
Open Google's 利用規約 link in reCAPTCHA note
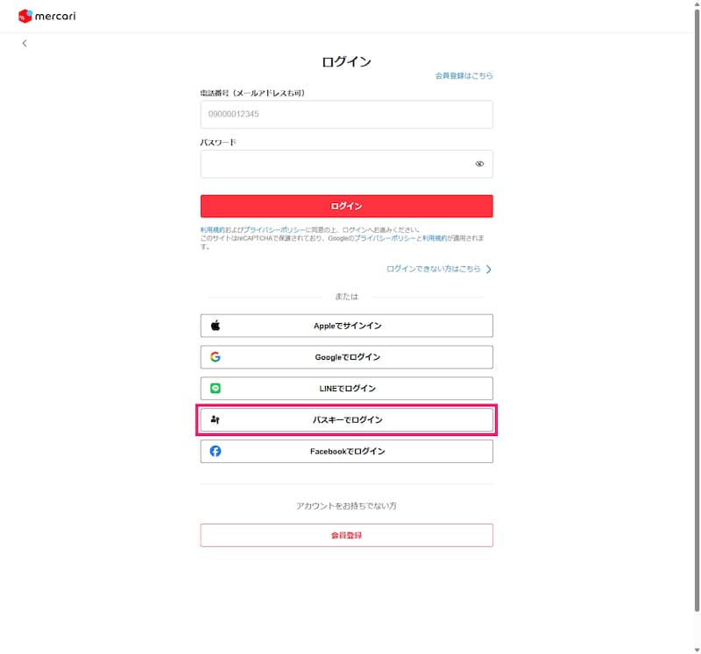point(435,238)
